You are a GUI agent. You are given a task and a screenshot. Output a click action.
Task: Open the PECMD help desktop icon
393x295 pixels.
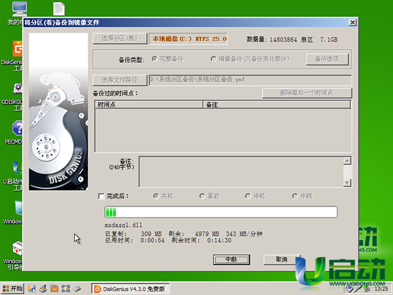17,128
